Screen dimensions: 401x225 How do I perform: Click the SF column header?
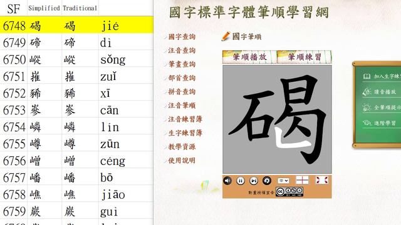pyautogui.click(x=14, y=8)
